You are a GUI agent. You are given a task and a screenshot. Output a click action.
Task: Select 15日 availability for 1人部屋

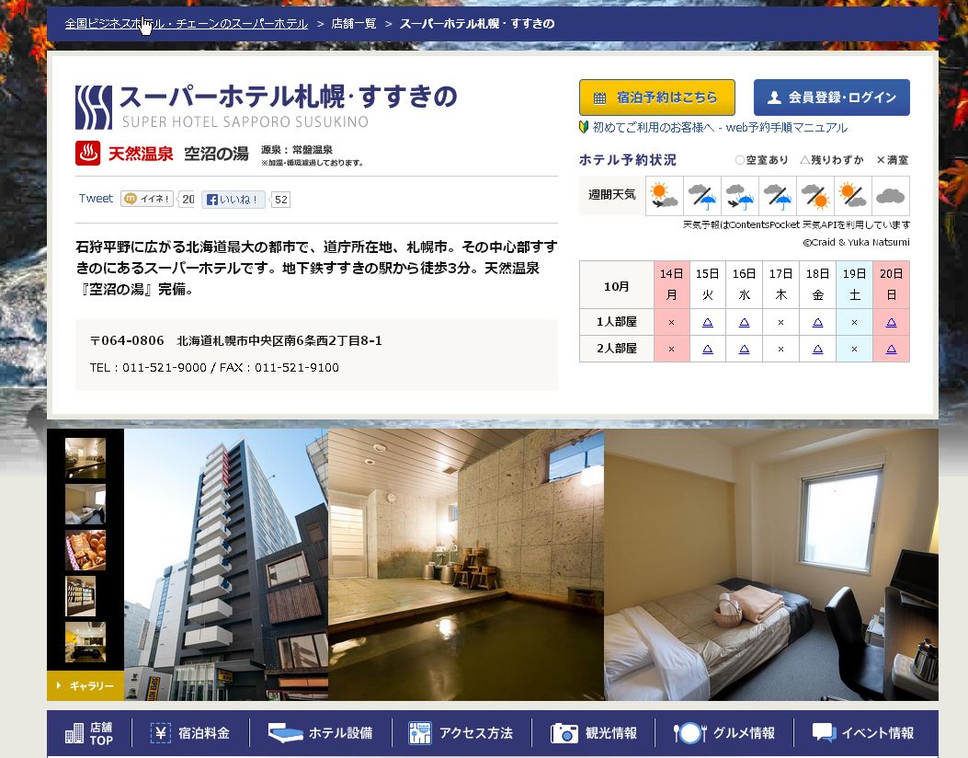708,322
